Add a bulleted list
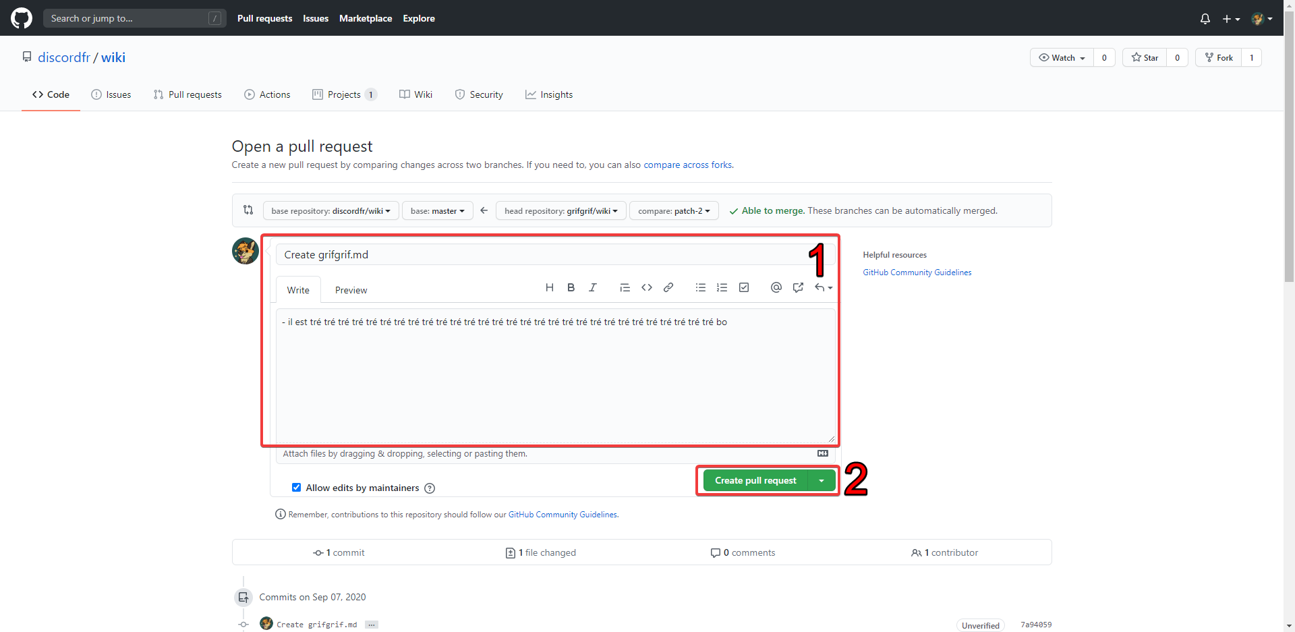Image resolution: width=1295 pixels, height=632 pixels. [701, 287]
